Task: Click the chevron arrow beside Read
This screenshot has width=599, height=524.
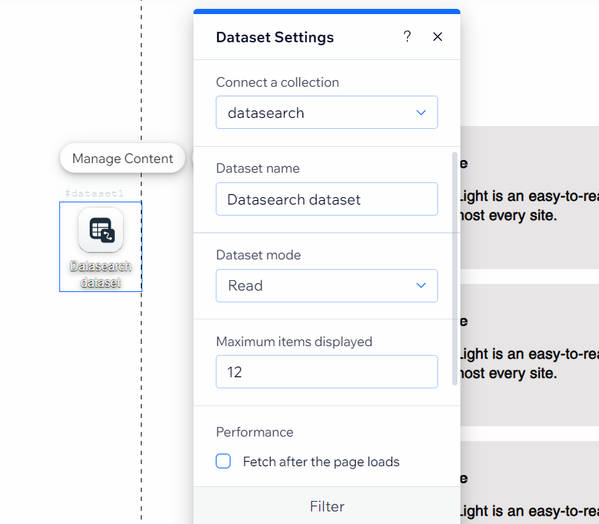Action: pyautogui.click(x=421, y=285)
